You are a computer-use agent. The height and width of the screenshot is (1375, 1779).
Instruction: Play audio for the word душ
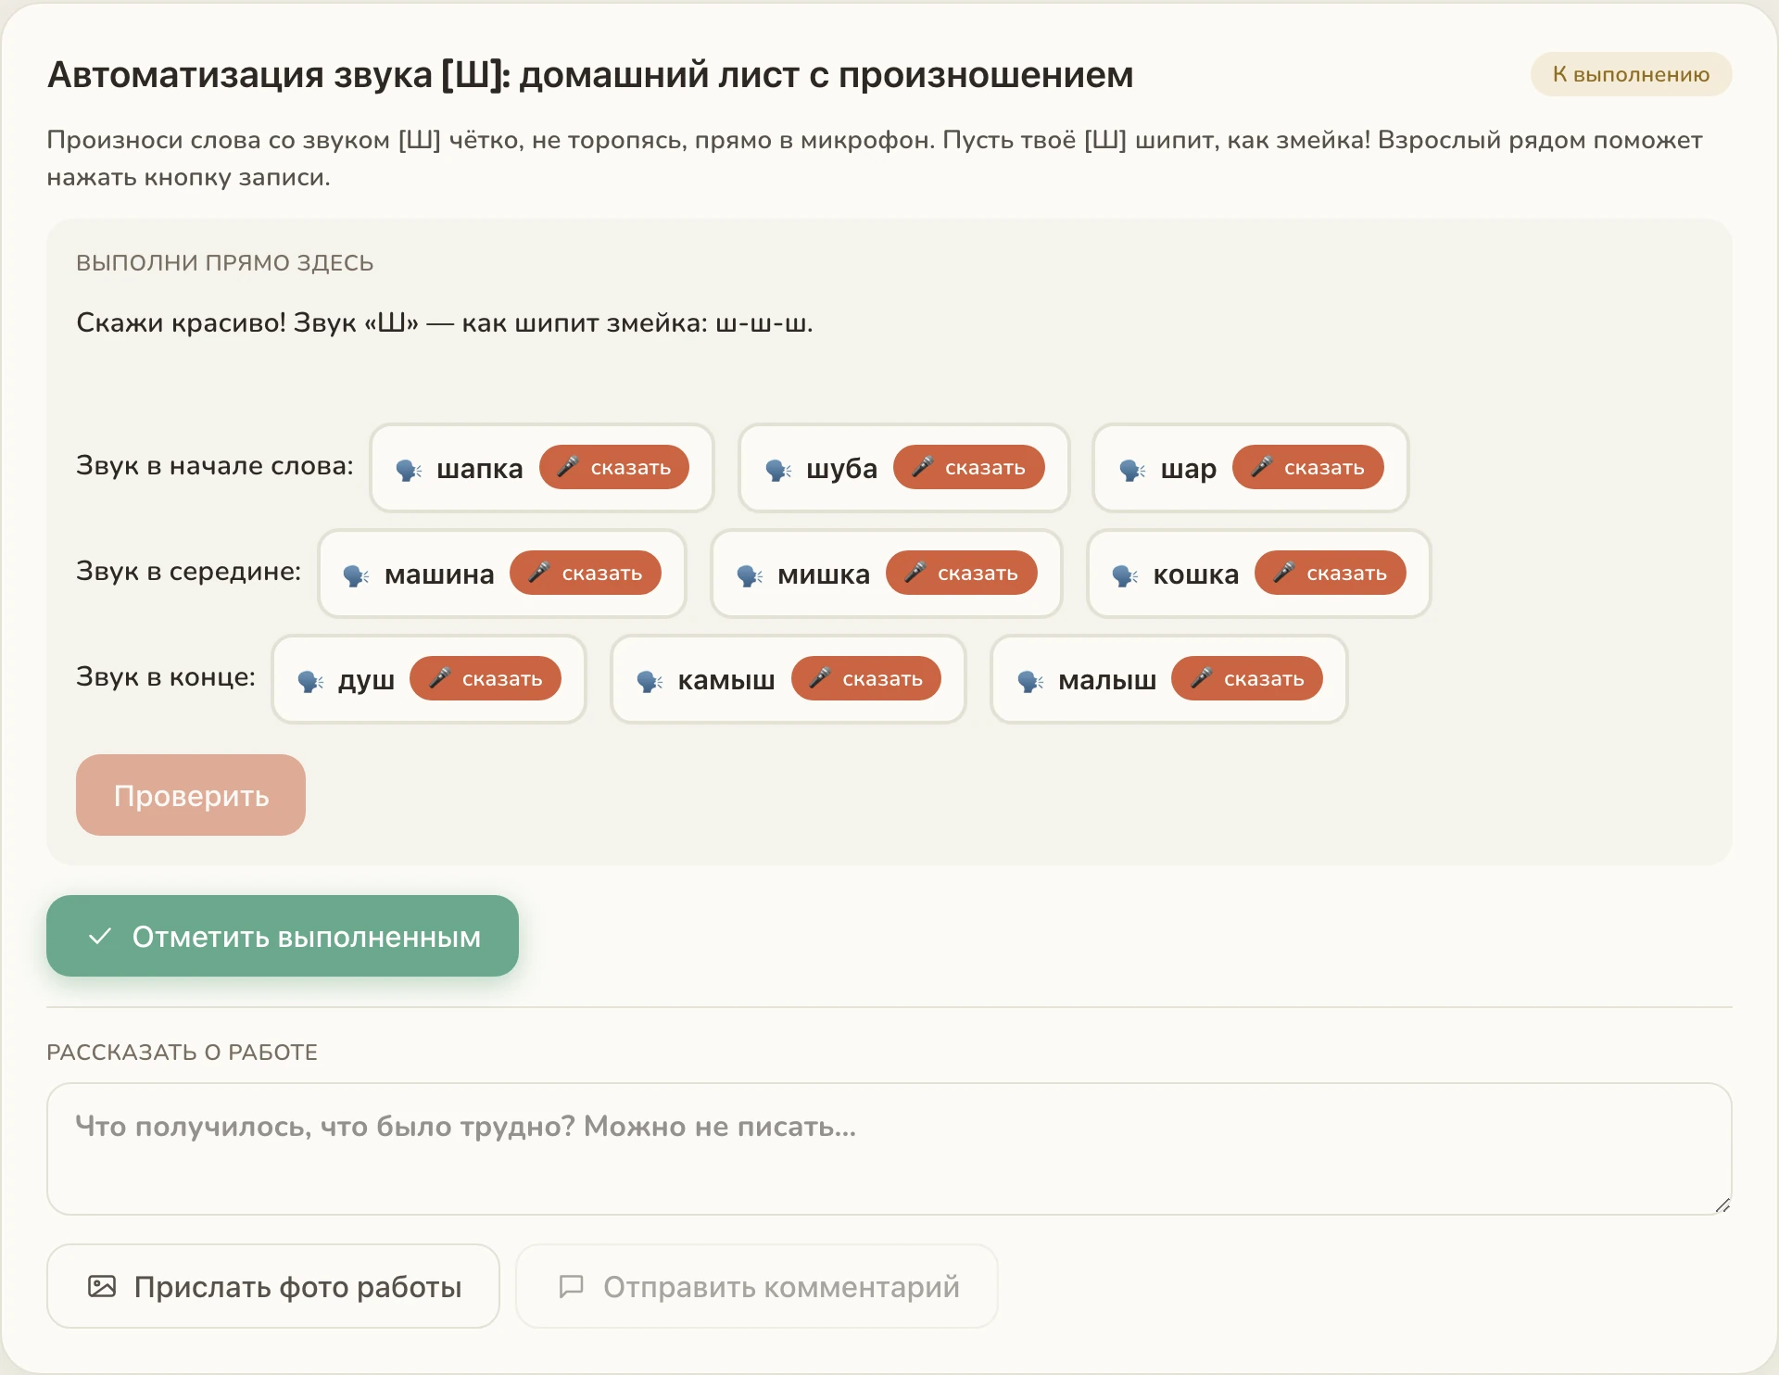310,681
